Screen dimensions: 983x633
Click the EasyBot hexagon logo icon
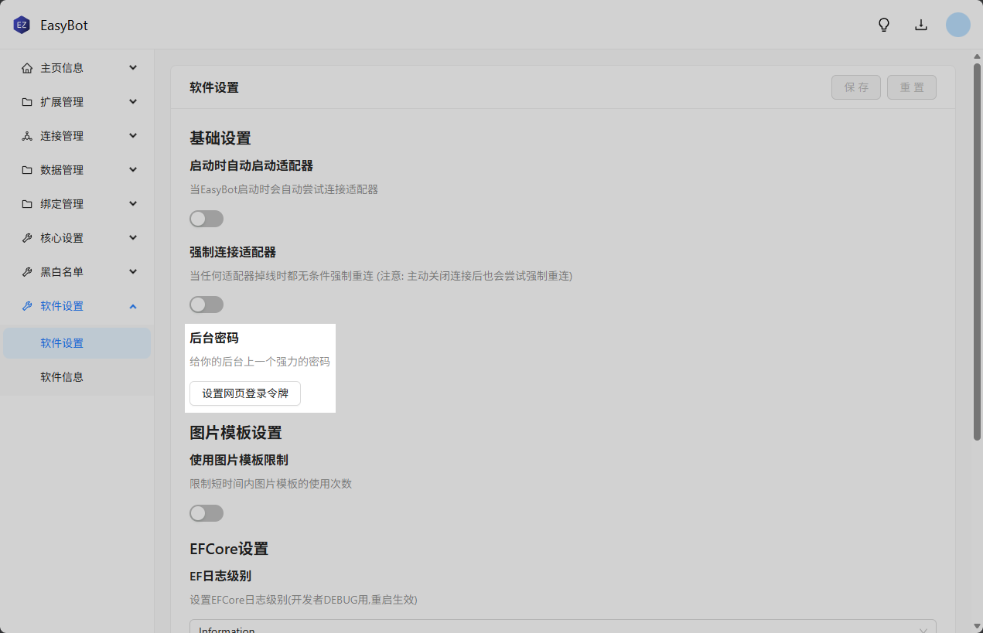click(22, 25)
